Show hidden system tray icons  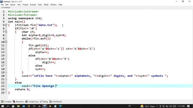point(157,106)
